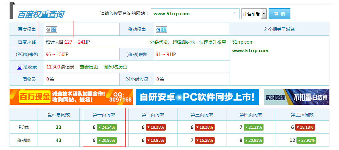This screenshot has height=150, width=339.
Task: Click the 移动端 row label
Action: tap(24, 141)
